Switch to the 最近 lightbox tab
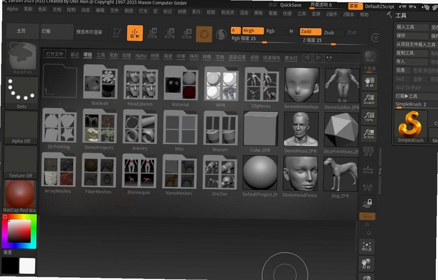Screen dimensions: 438x280 (x=74, y=54)
